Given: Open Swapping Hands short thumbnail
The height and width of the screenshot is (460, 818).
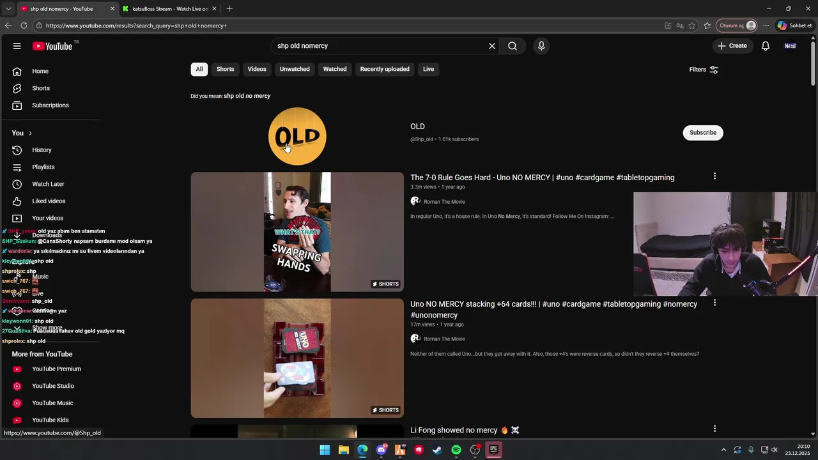Looking at the screenshot, I should pos(297,232).
